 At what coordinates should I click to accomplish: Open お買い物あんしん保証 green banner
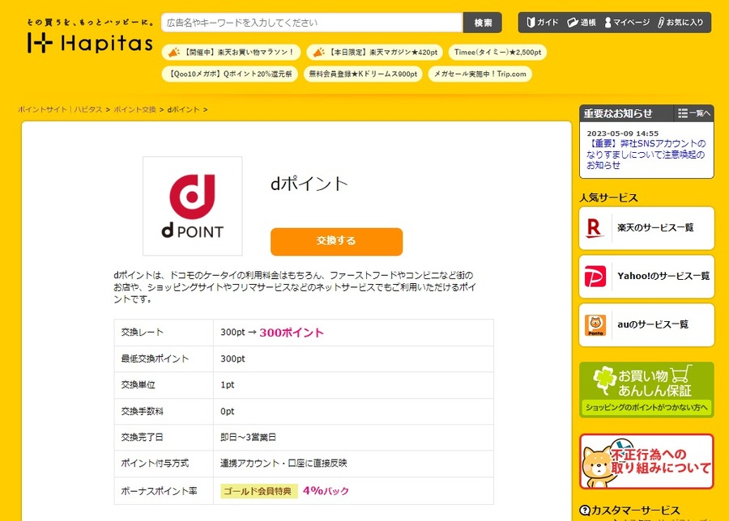(646, 390)
